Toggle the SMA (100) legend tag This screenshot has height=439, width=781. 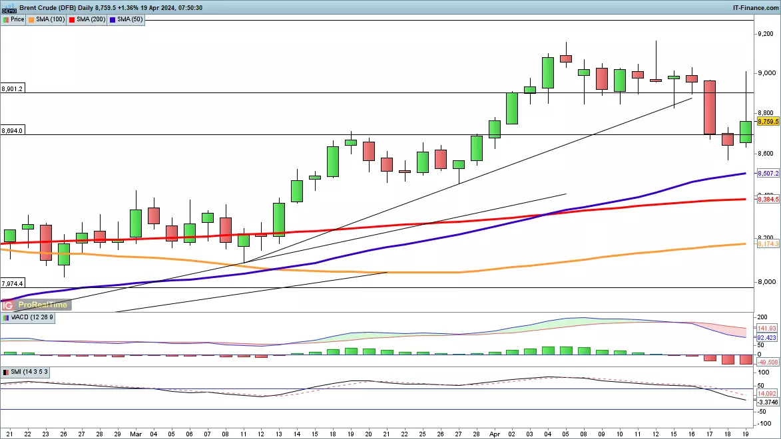tap(47, 19)
